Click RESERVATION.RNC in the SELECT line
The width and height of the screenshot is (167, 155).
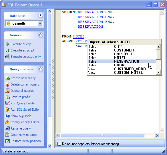(95, 12)
